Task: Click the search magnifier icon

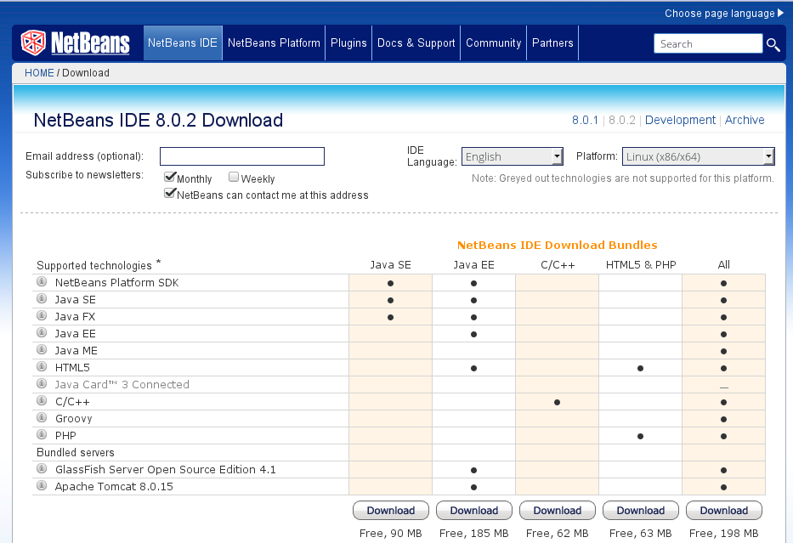Action: click(x=773, y=44)
